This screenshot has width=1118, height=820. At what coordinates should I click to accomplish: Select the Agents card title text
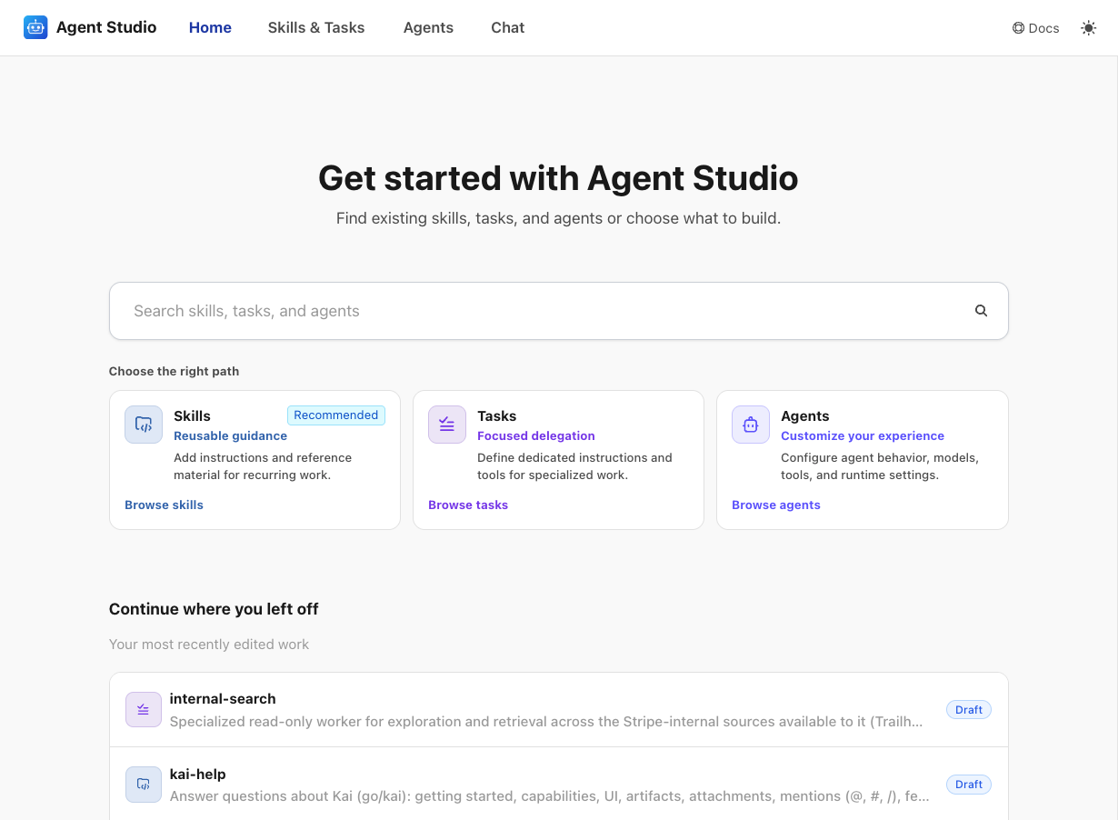coord(805,415)
